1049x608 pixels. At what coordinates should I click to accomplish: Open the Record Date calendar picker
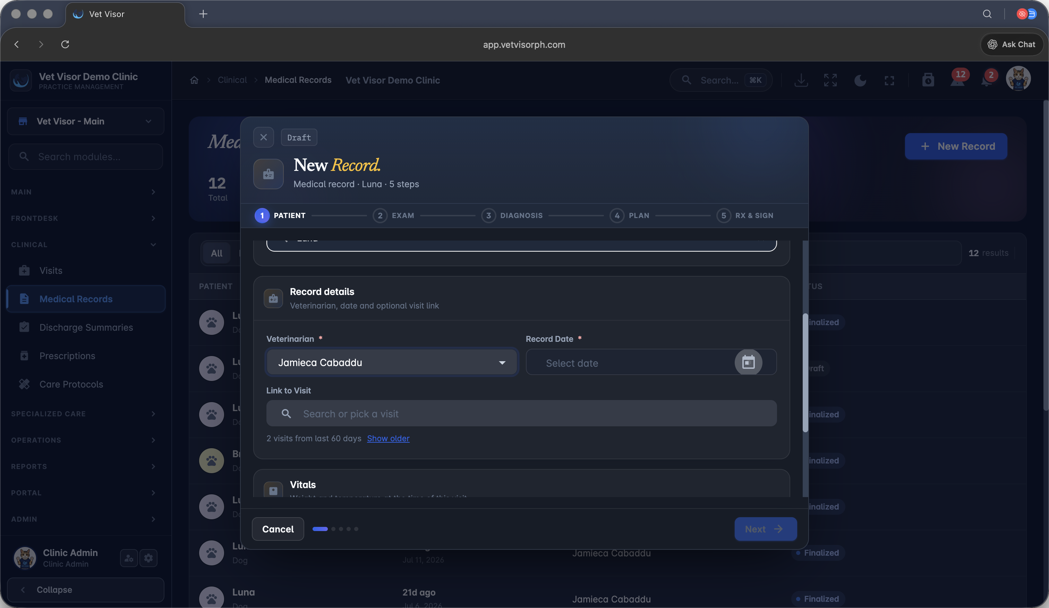[748, 362]
